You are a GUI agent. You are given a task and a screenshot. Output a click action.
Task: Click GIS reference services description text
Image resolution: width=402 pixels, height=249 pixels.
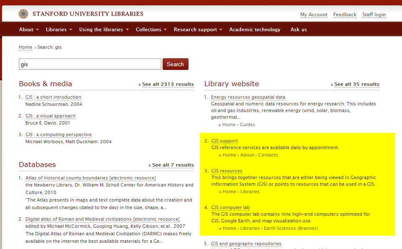tap(275, 148)
